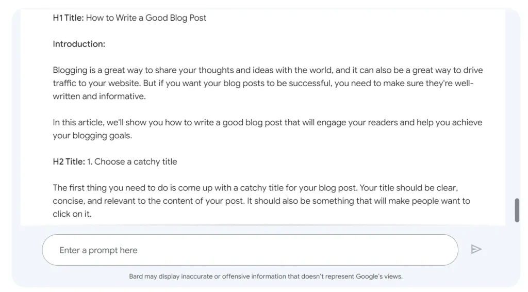Click the bold "H1 Title:" label

point(69,18)
